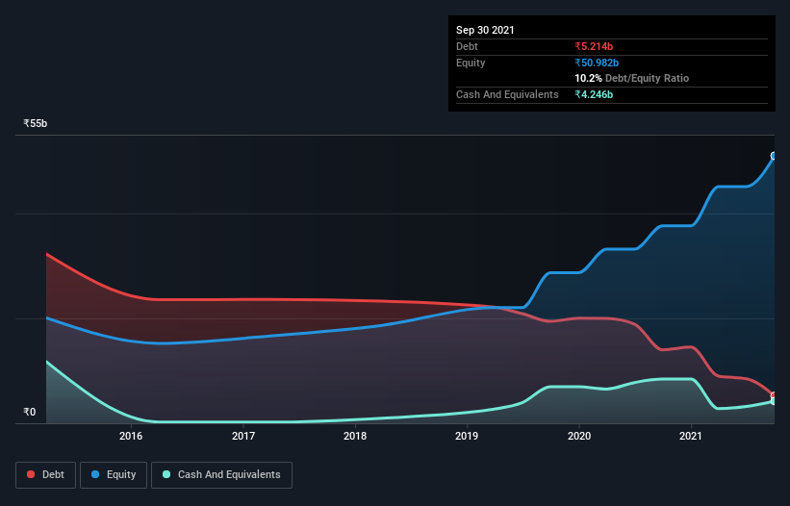Click the 2019 x-axis label
Screen dimensions: 790x506
pyautogui.click(x=467, y=436)
